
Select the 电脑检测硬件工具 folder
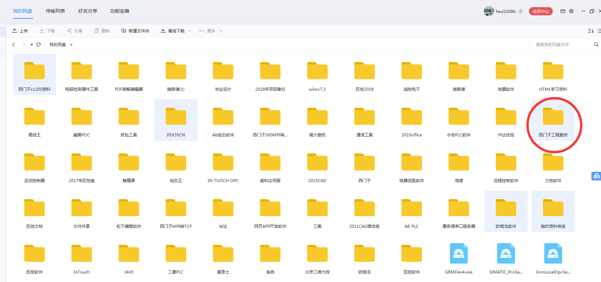point(82,74)
